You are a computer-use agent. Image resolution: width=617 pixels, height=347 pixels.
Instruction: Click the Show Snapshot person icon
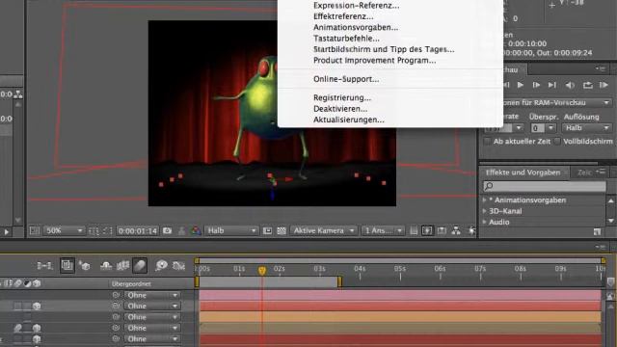[181, 231]
